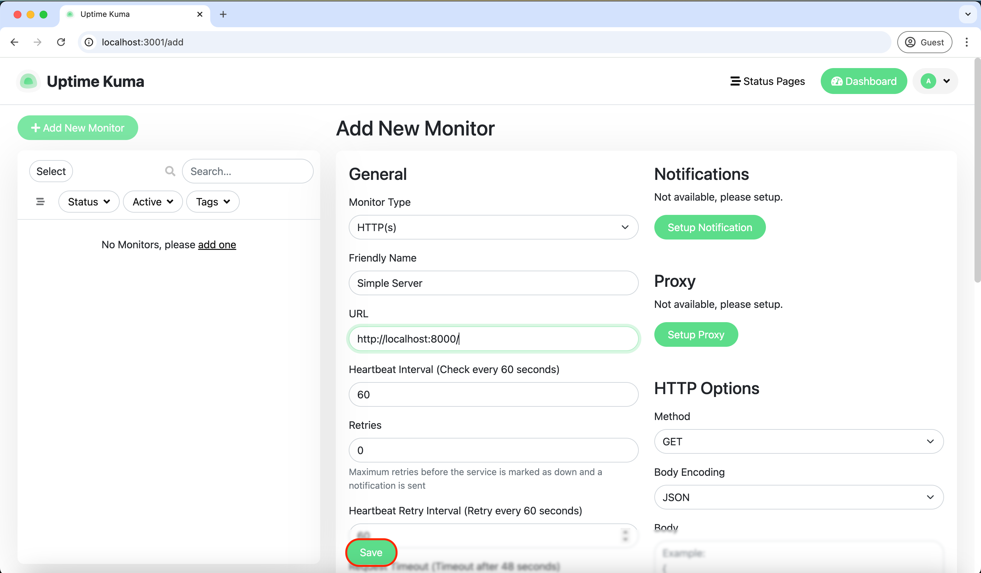This screenshot has height=573, width=981.
Task: Open the Active filter dropdown
Action: click(152, 202)
